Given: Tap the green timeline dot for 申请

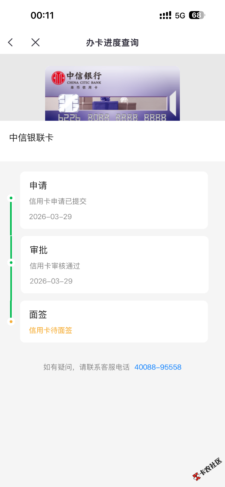Looking at the screenshot, I should pos(11,198).
